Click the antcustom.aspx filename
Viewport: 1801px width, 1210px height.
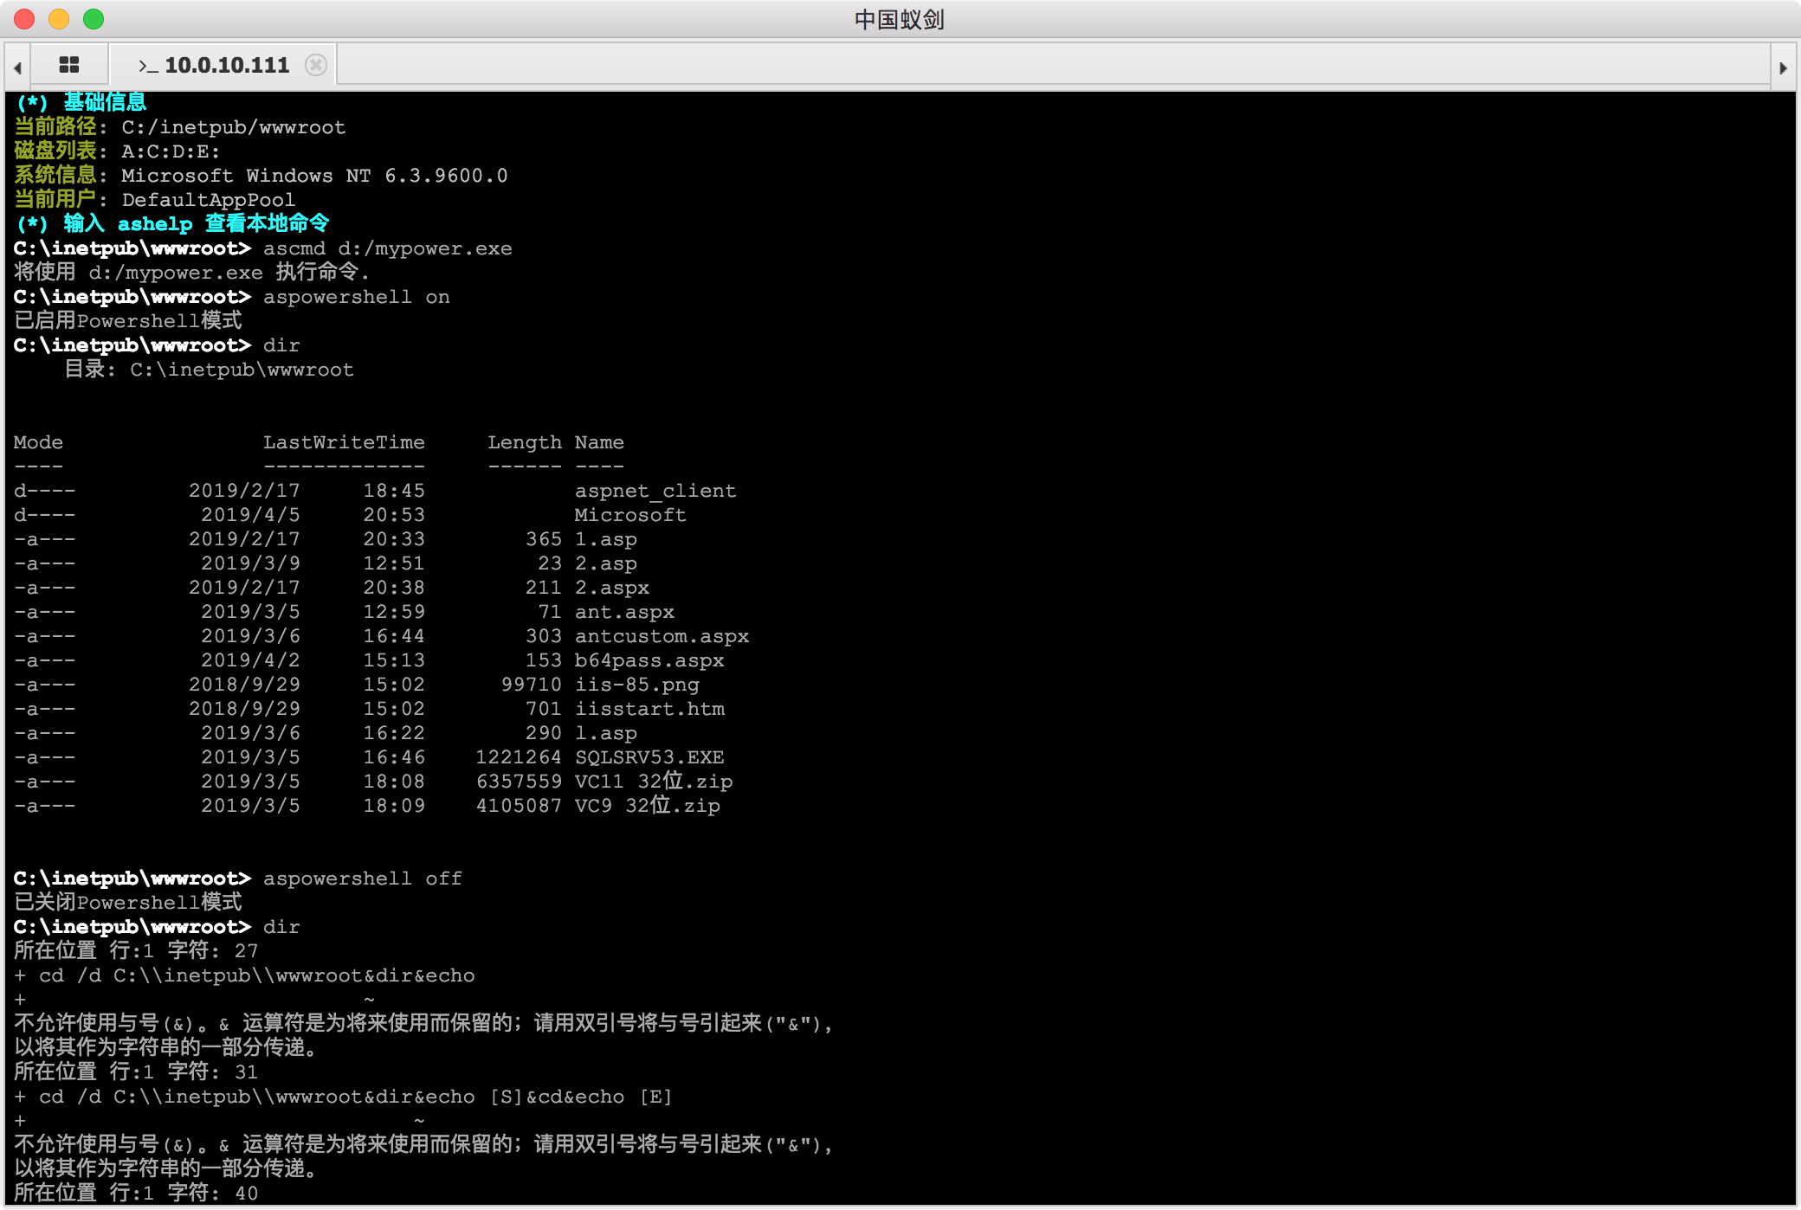[662, 636]
